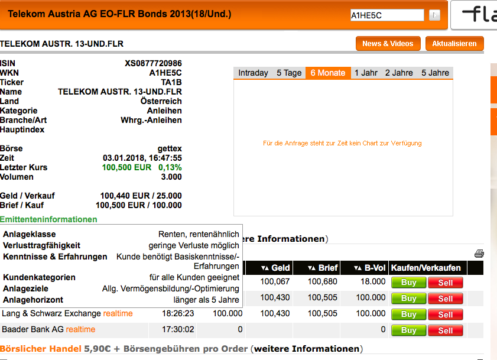The image size is (497, 360).
Task: Click Brief / Kauf value 100,500 EUR / 100.000
Action: tap(139, 205)
